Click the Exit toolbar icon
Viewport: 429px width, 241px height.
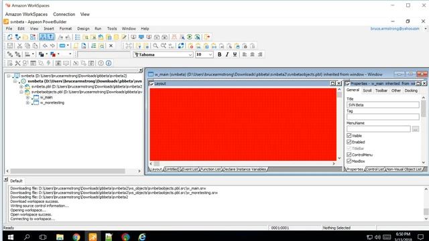pyautogui.click(x=207, y=37)
